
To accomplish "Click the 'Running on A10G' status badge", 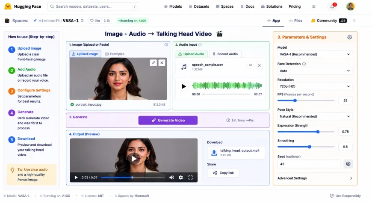I will pos(132,21).
